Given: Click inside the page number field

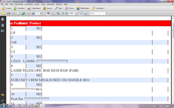Looking at the screenshot, I should pyautogui.click(x=38, y=13).
